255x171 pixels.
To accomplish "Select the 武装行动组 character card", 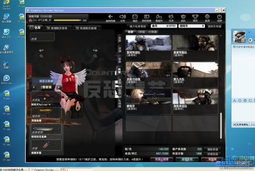I will click(x=149, y=74).
